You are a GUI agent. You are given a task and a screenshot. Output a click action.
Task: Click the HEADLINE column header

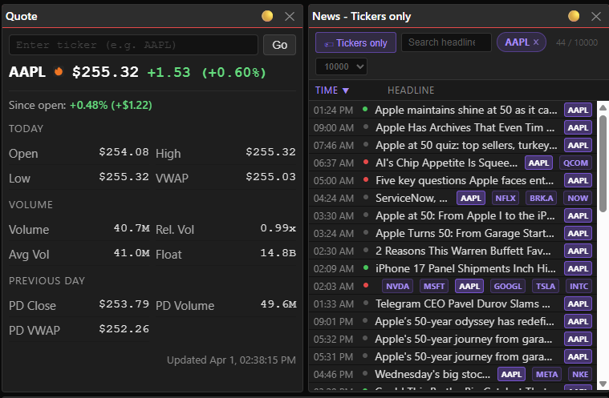coord(410,90)
